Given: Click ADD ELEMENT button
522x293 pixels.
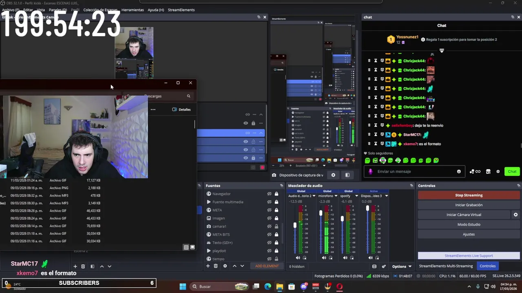Looking at the screenshot, I should click(x=267, y=266).
